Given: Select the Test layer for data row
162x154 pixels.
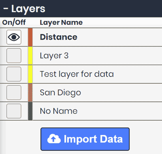Looking at the screenshot, I should [81, 74].
